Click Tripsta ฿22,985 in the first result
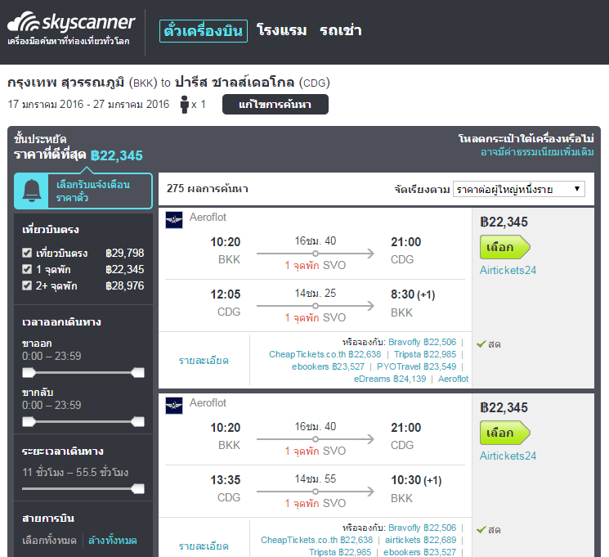The image size is (609, 557). [425, 354]
